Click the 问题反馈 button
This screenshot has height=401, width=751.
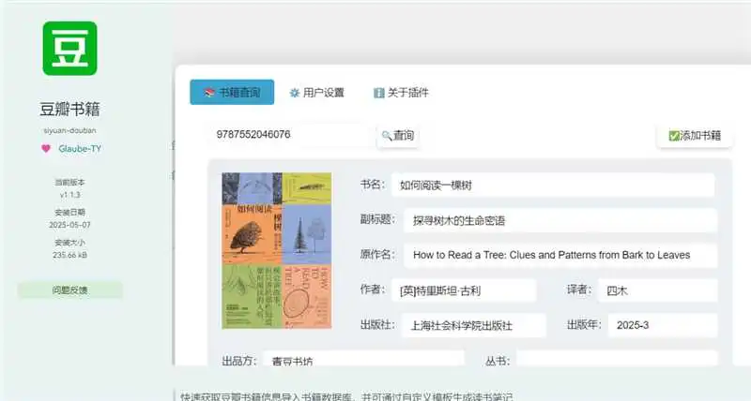(x=69, y=290)
